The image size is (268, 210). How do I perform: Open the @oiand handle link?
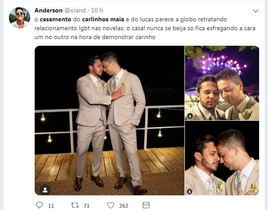click(x=75, y=10)
